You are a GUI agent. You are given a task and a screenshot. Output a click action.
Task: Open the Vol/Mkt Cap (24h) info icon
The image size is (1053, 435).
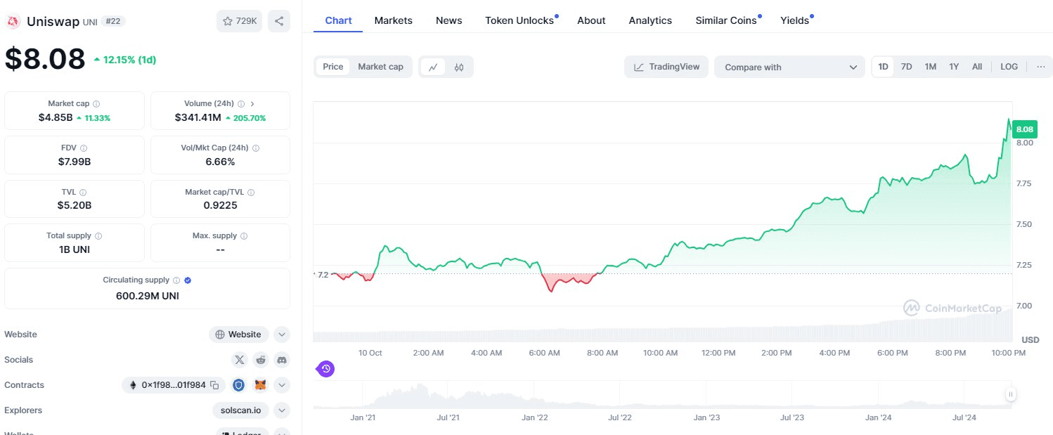[x=256, y=148]
